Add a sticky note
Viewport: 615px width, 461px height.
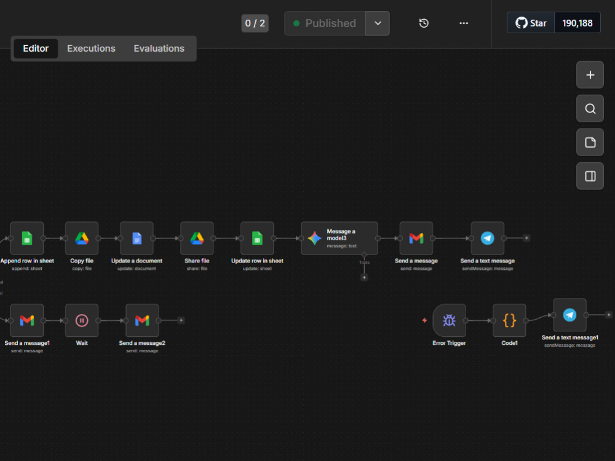click(590, 143)
